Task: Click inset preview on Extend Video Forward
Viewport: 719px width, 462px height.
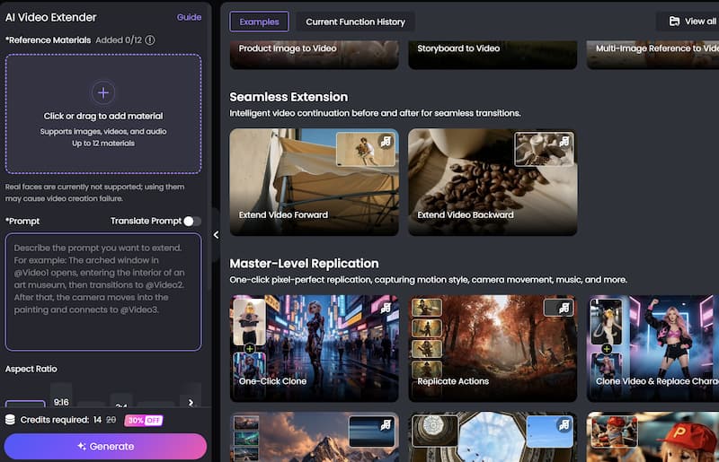Action: [366, 149]
